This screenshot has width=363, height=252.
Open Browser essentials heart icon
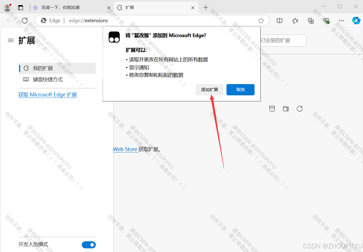[326, 21]
